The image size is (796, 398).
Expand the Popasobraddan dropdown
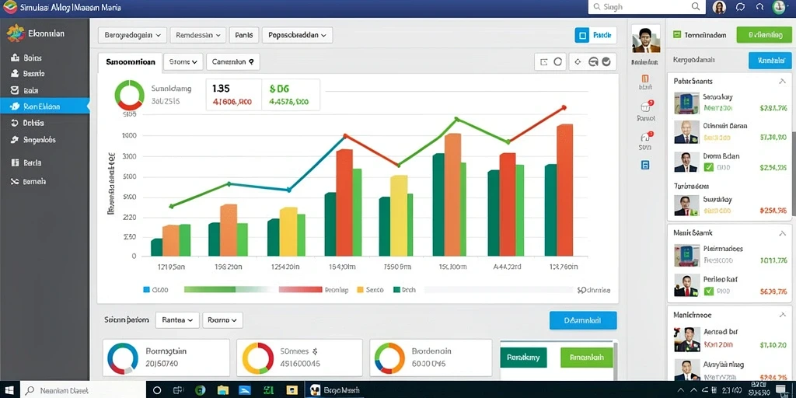[x=298, y=35]
